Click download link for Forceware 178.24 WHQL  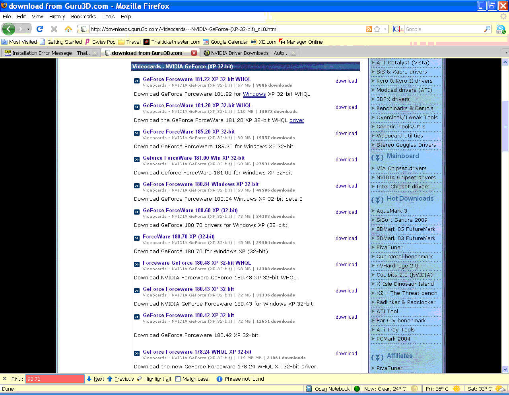(x=346, y=353)
